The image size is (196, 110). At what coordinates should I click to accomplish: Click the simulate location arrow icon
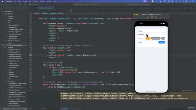[x=55, y=90]
